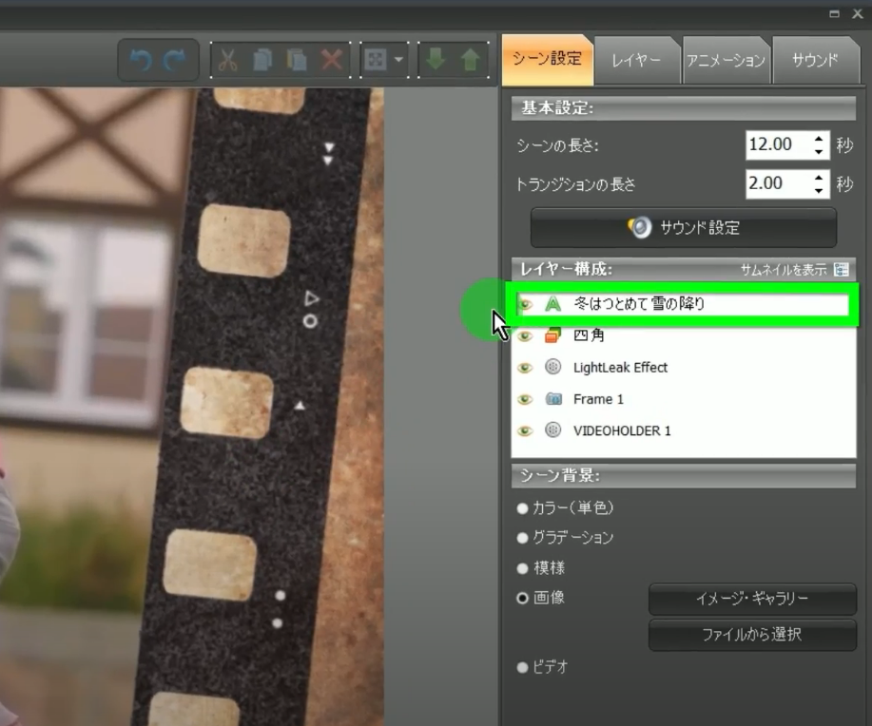The image size is (872, 726).
Task: Hide the 四角 layer via eye icon
Action: coord(524,336)
